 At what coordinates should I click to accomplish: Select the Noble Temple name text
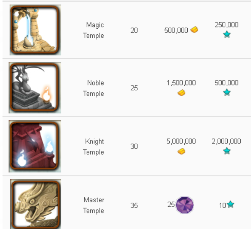click(94, 88)
